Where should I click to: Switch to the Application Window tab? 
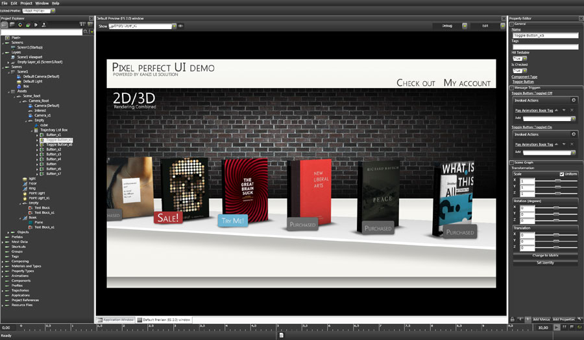click(116, 320)
